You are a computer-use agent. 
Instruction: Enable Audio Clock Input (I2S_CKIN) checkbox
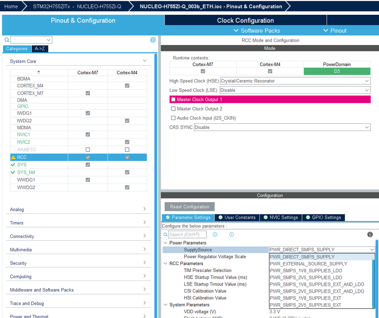pyautogui.click(x=173, y=118)
